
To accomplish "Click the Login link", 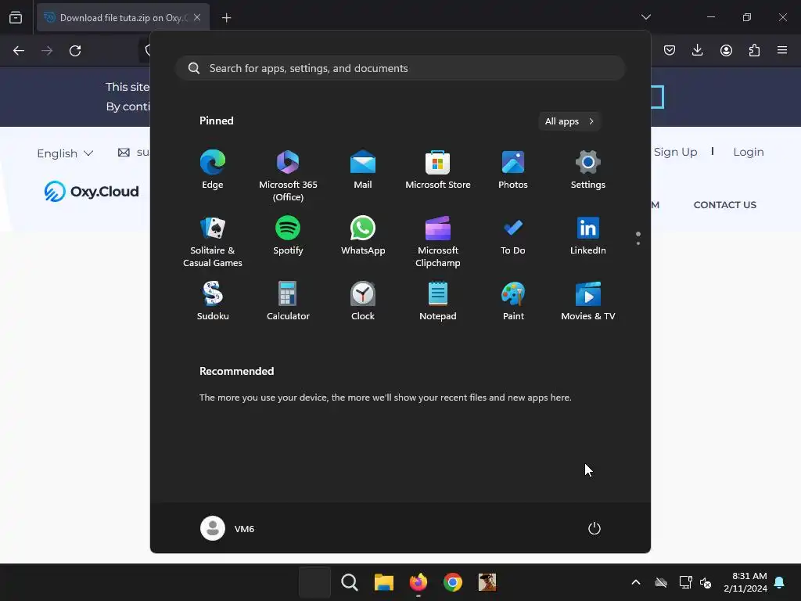I will [749, 152].
